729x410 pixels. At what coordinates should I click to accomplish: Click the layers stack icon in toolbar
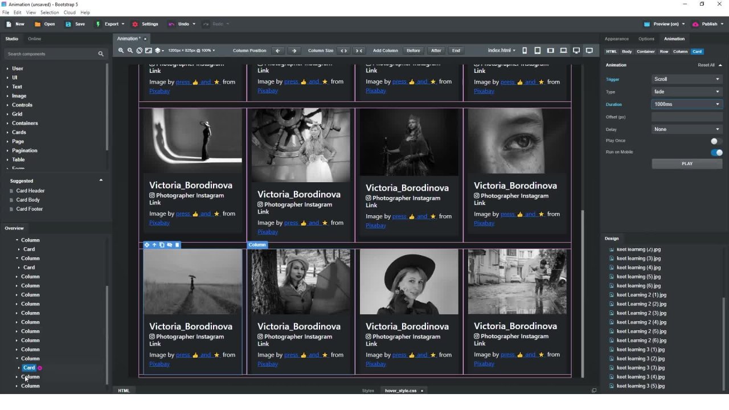(158, 51)
